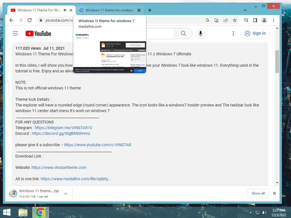Toggle the Chrome side panel
Screen dimensions: 291x218
pyautogui.click(x=255, y=20)
